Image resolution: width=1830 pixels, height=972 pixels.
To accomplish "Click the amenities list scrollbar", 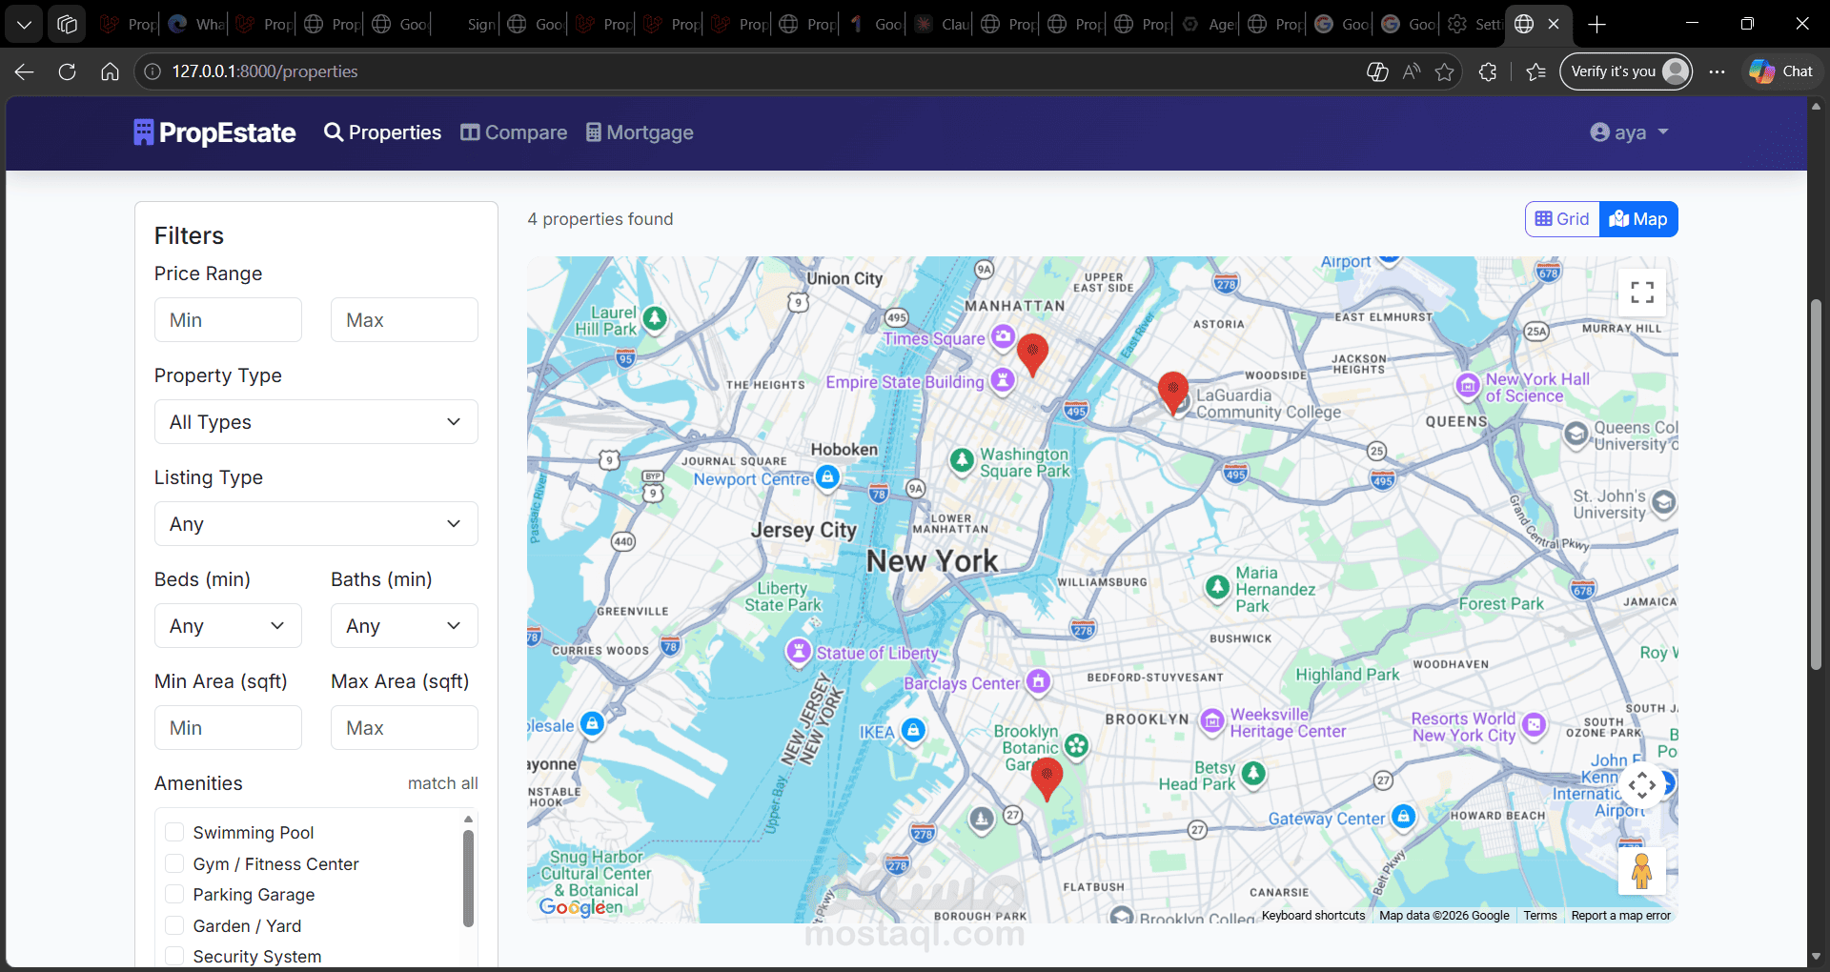I will (468, 878).
